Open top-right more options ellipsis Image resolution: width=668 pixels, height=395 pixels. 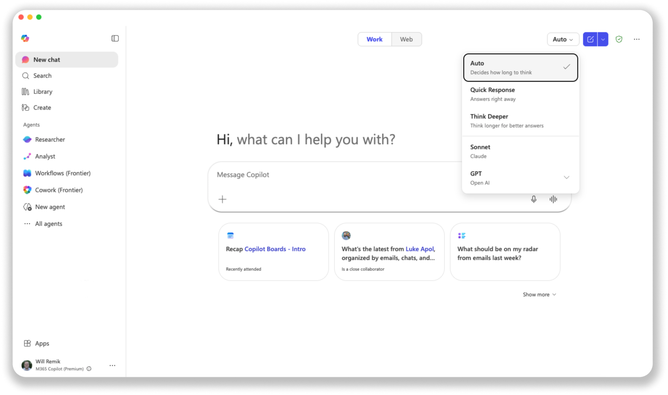[x=637, y=39]
